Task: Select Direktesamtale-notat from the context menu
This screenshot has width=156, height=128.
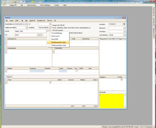Action: coord(58,42)
